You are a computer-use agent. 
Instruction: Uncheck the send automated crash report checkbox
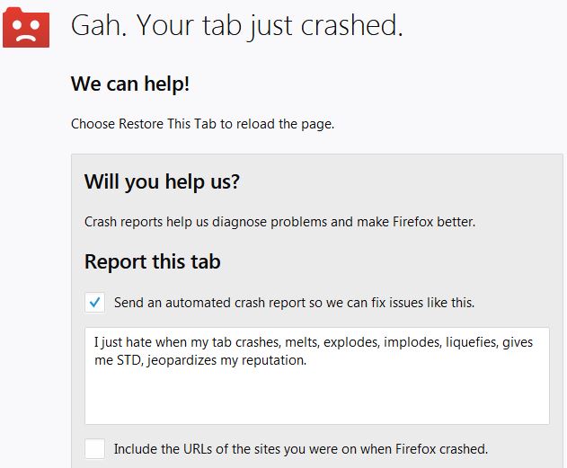coord(94,302)
